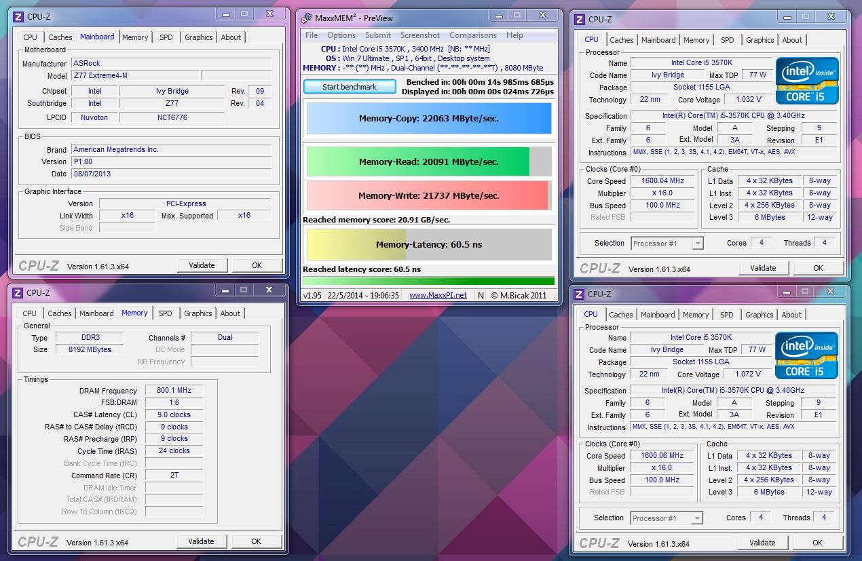Open About tab in Mainboard window
Screen dimensions: 862x561
(x=231, y=37)
